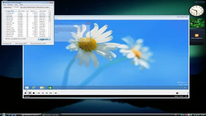Switch to the Applications tab
The image size is (206, 116).
(8, 7)
